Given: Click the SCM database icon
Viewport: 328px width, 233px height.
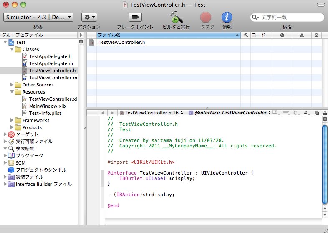Looking at the screenshot, I should 11,163.
